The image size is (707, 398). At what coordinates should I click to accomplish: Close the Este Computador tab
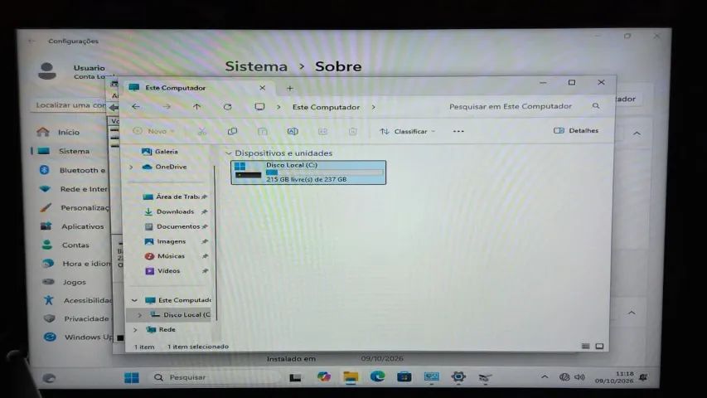[x=262, y=88]
